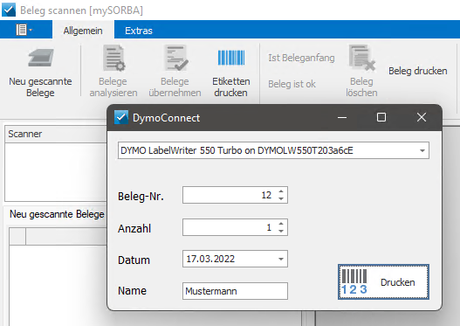Image resolution: width=460 pixels, height=326 pixels.
Task: Decrease the Beleg-Nr. value with down arrow
Action: [281, 198]
